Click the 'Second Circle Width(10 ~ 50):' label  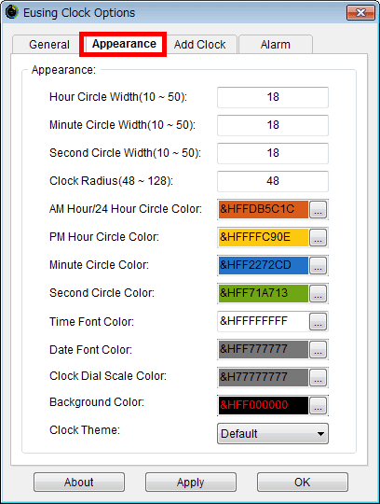coord(125,153)
